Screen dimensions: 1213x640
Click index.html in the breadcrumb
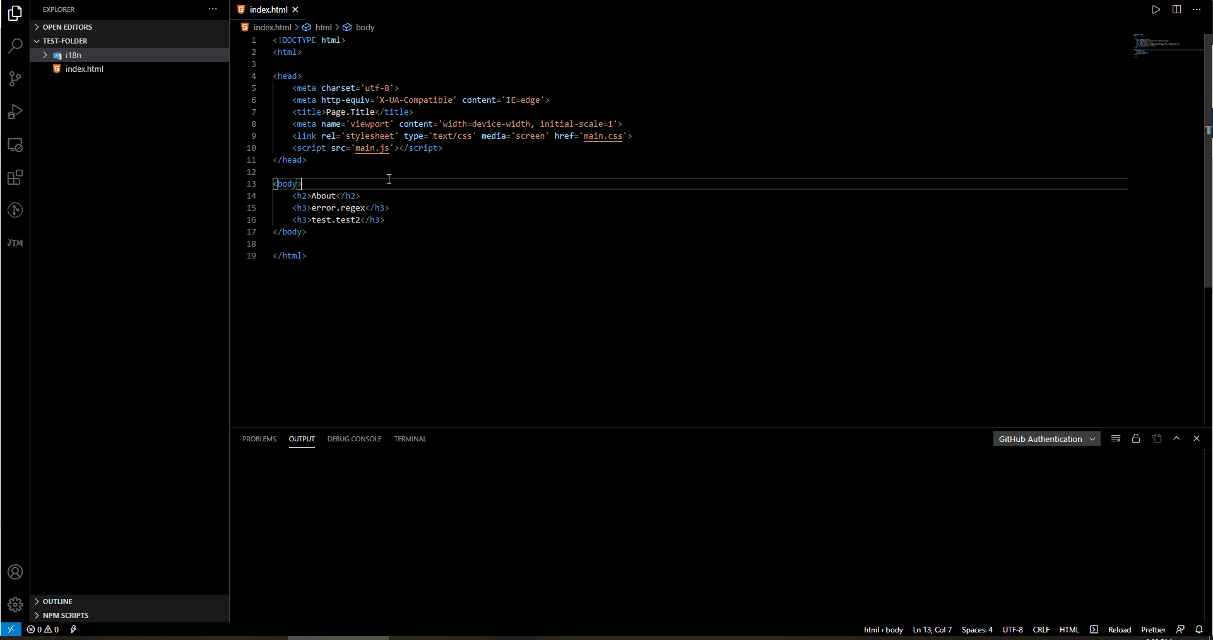(x=272, y=27)
